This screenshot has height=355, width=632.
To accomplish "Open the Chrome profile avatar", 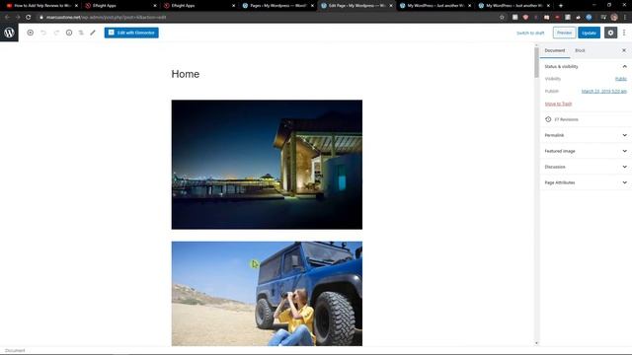I will [x=614, y=18].
